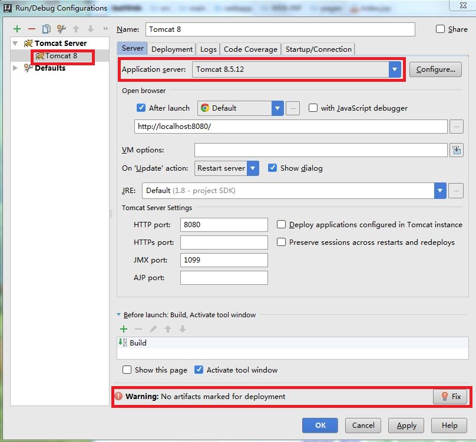Click browse button beside JRE dropdown
The width and height of the screenshot is (476, 442).
pos(456,191)
